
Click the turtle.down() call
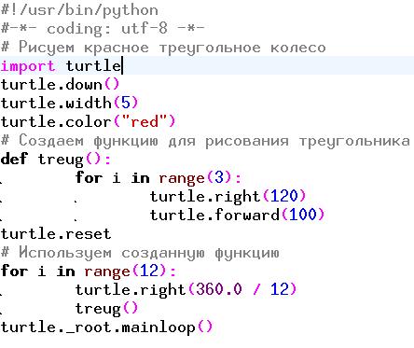(60, 84)
